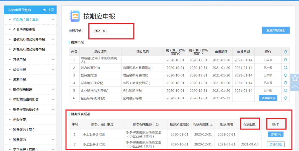Expand the 税费缴纳 submenu
The width and height of the screenshot is (299, 151).
(x=53, y=140)
